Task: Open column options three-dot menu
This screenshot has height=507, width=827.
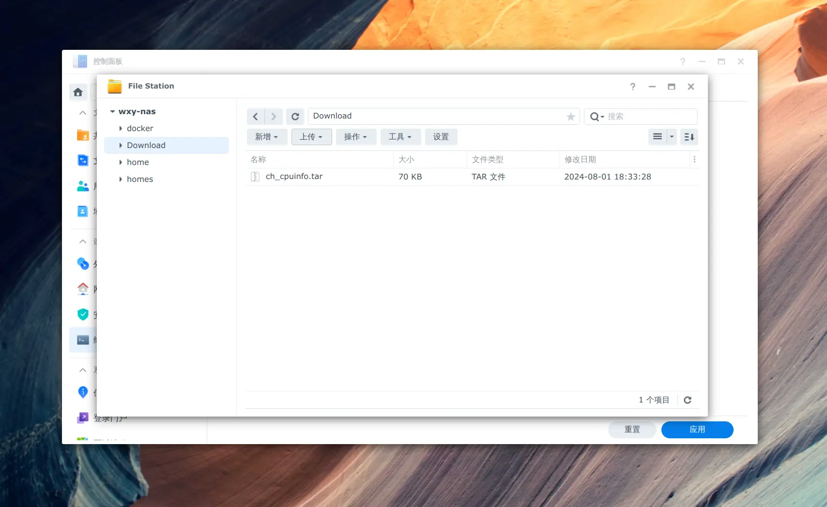Action: [x=694, y=159]
